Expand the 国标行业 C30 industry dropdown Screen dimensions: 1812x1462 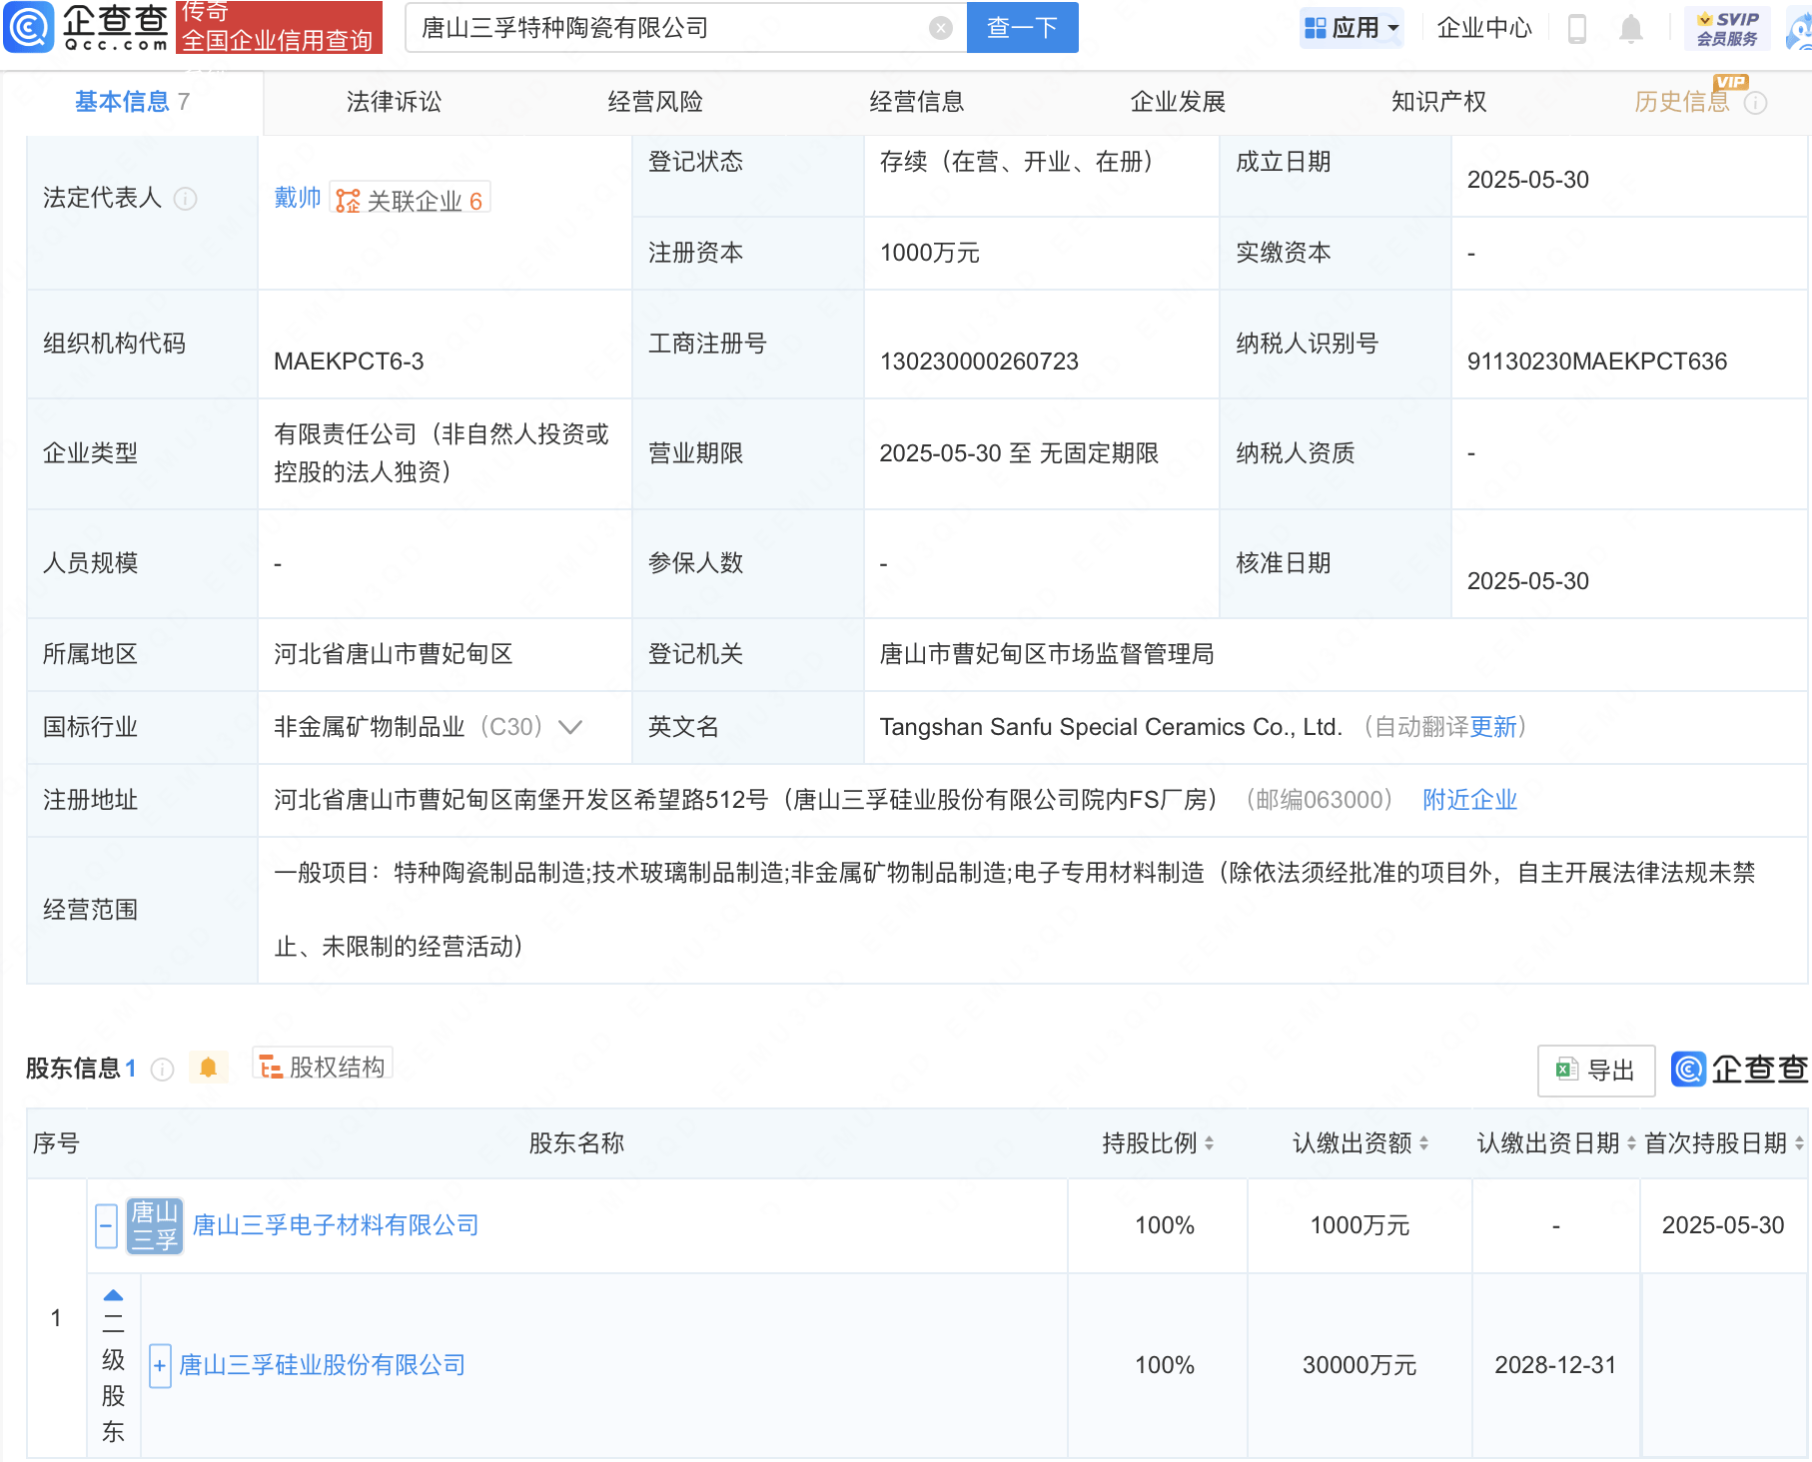click(x=569, y=728)
